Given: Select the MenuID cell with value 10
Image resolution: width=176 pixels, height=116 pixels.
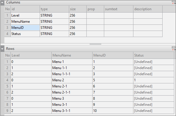Looking at the screenshot, I should click(x=113, y=111).
